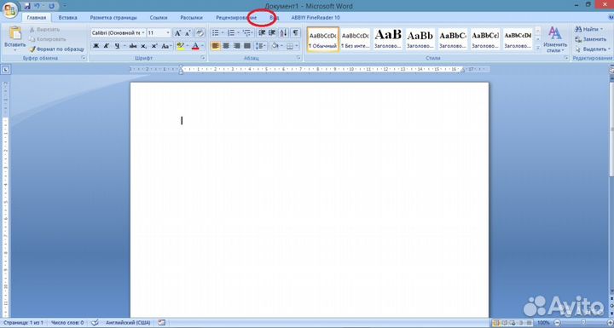Switch to the Разметка страницы tab

coord(113,18)
